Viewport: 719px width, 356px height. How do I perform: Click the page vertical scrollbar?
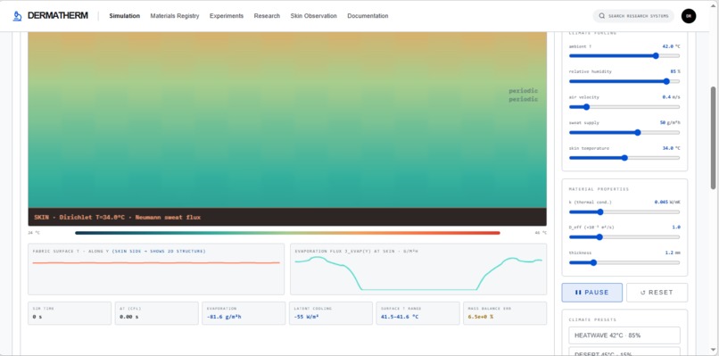713,137
